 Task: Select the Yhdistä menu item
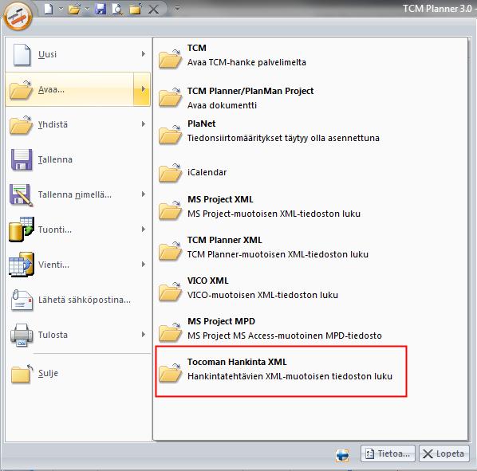(78, 124)
